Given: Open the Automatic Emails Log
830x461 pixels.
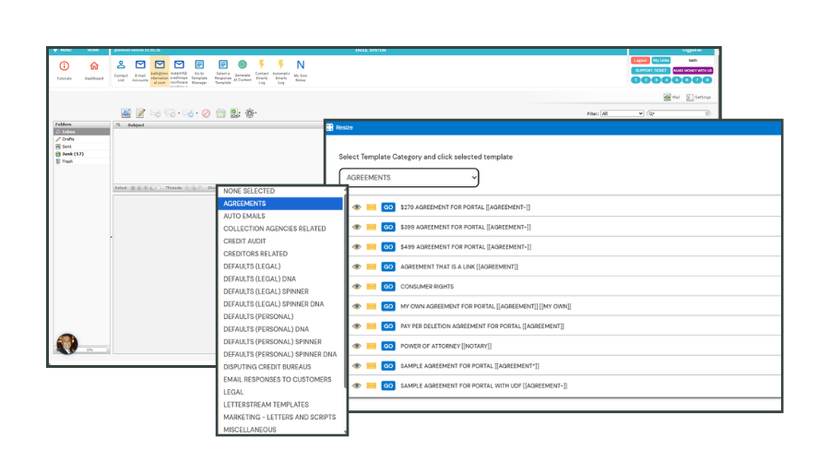Looking at the screenshot, I should tap(281, 65).
